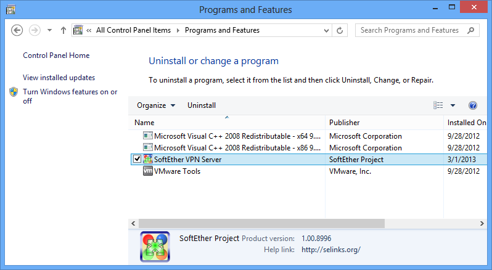Open All Control Panel Items breadcrumb
This screenshot has height=270, width=492.
click(x=133, y=30)
